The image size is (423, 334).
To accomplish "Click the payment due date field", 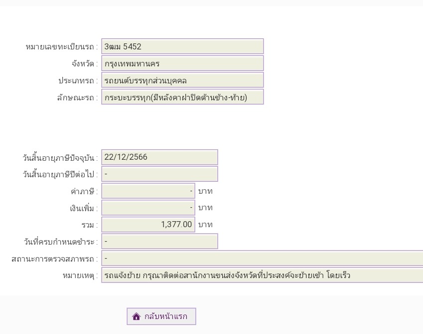I will coord(159,241).
